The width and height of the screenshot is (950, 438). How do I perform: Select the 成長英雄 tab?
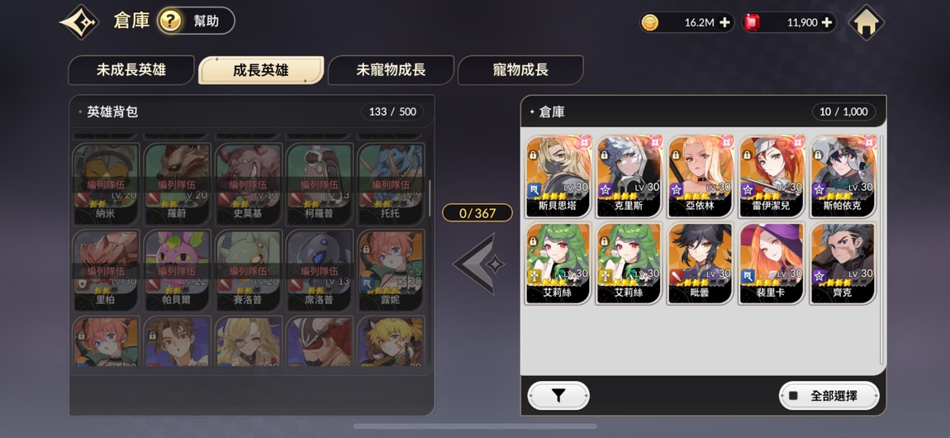(261, 70)
